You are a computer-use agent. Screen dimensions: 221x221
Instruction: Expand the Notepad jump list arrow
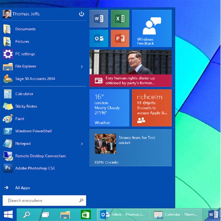[x=82, y=144]
